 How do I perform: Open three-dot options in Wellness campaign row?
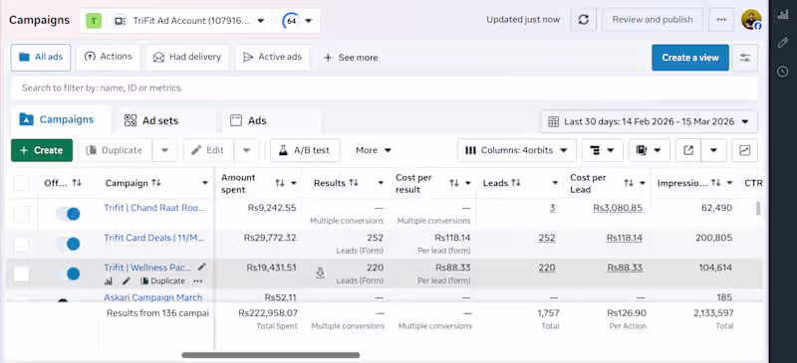coord(197,281)
